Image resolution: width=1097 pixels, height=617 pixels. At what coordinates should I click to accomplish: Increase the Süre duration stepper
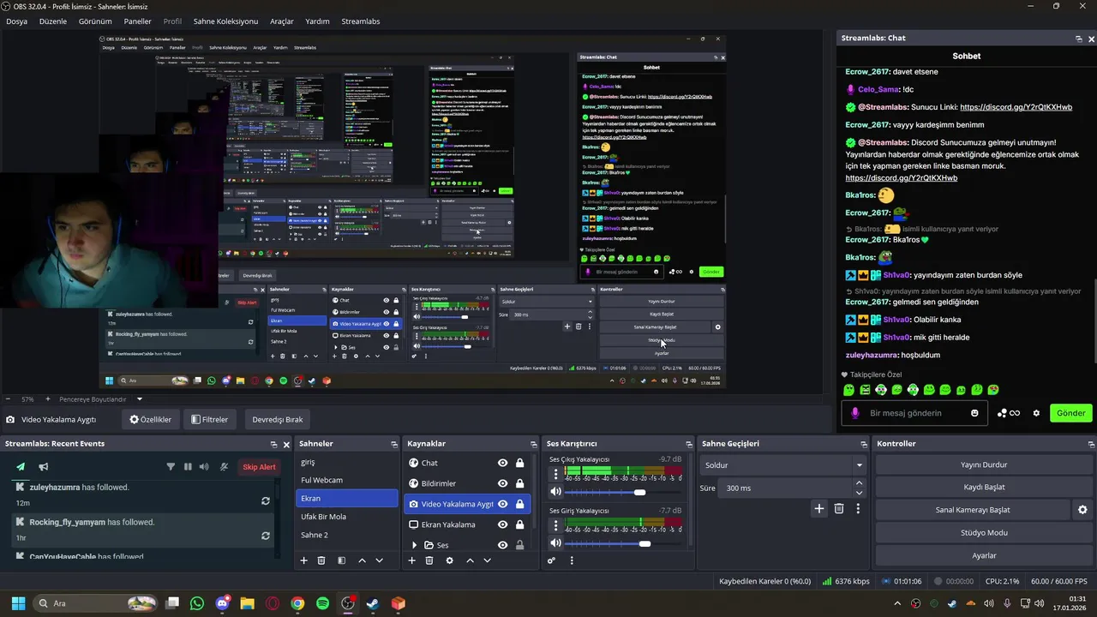[x=860, y=483]
